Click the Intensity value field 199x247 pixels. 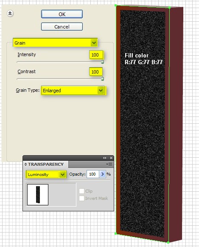(96, 55)
